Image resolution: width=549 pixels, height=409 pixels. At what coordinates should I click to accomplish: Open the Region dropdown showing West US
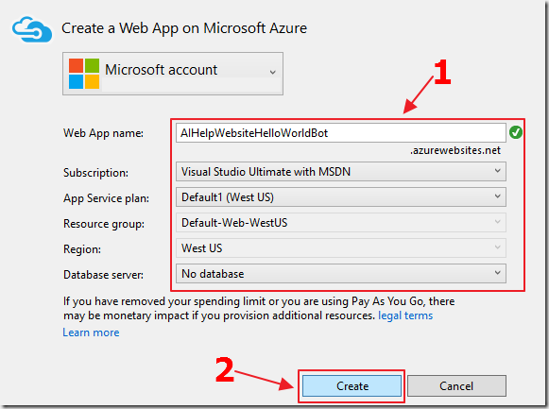coord(341,248)
